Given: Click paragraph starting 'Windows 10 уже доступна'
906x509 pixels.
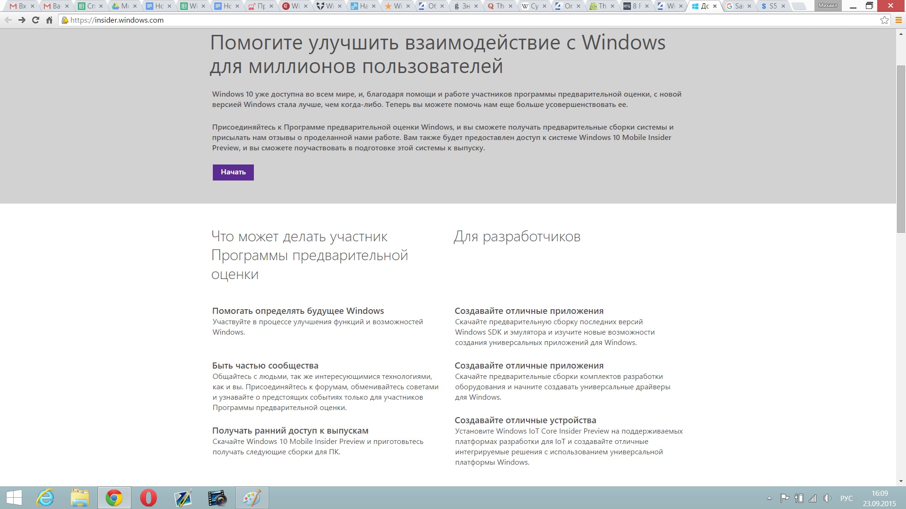Looking at the screenshot, I should (x=447, y=99).
